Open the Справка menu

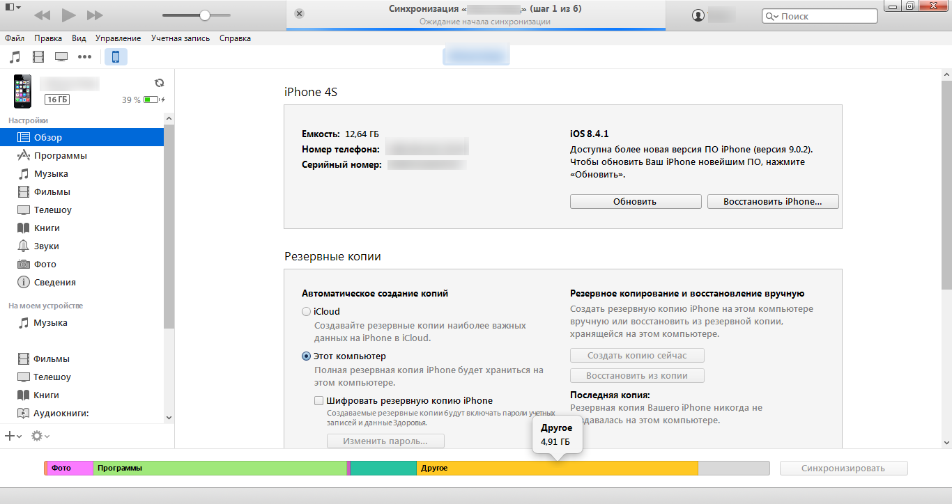click(x=235, y=38)
